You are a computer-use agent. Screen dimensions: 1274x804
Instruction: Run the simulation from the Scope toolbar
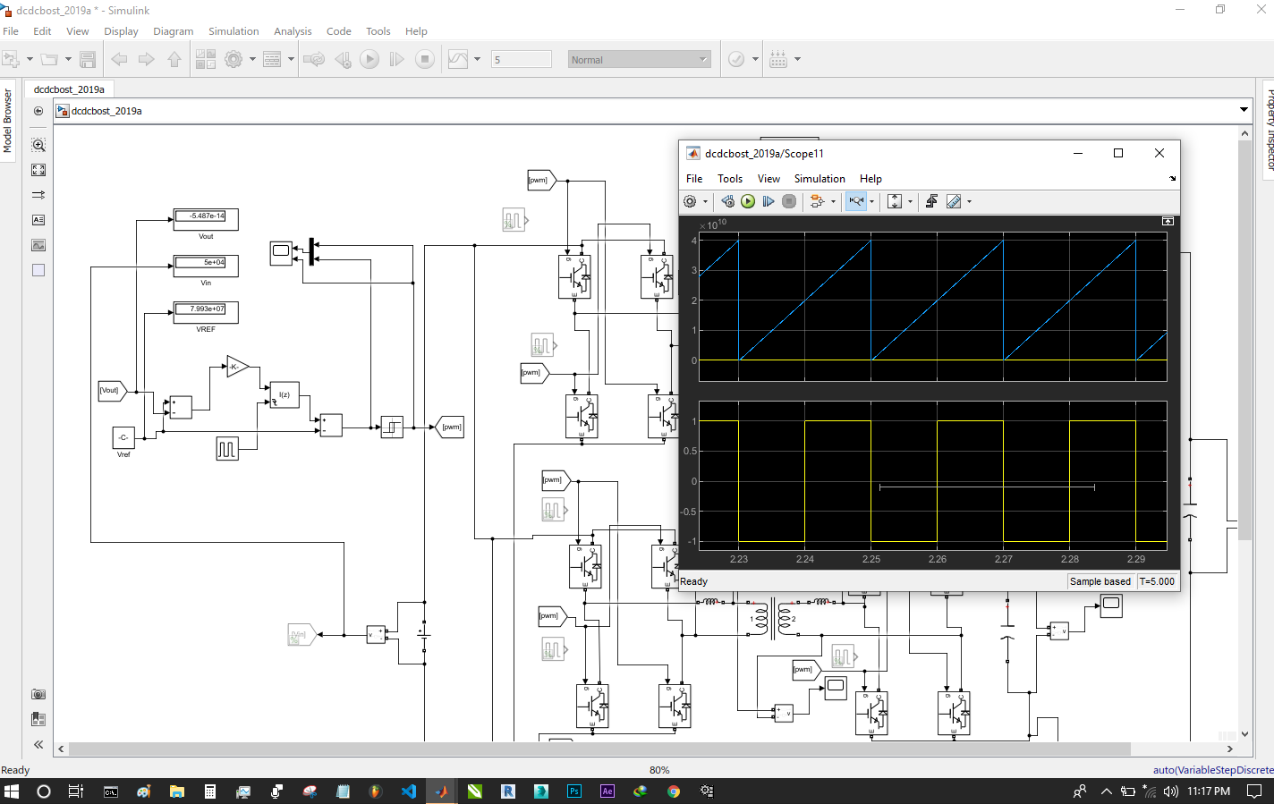748,201
